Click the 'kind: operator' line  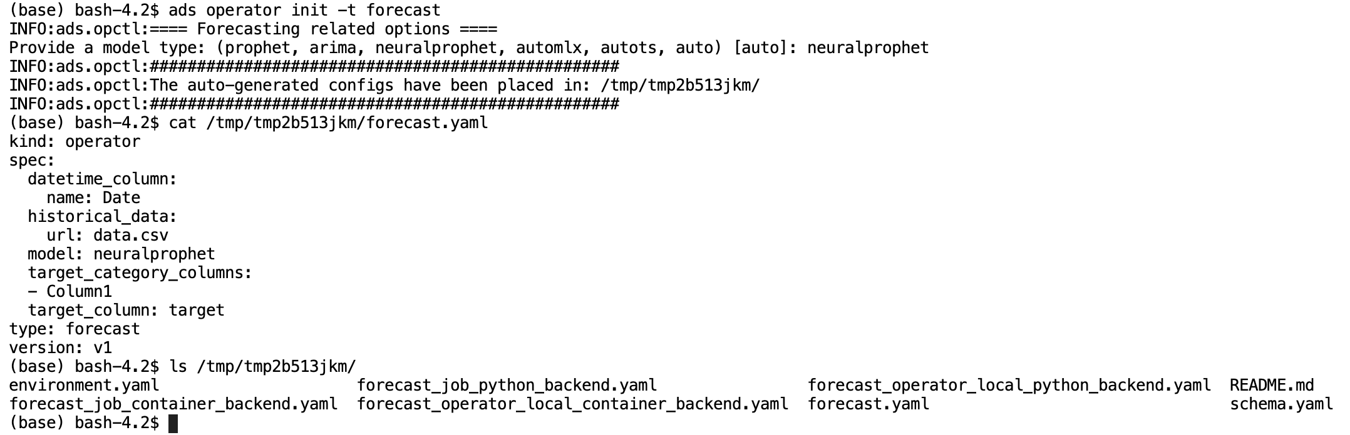pos(75,142)
